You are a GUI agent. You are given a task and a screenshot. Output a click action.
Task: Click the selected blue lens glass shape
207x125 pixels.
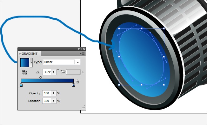[x=142, y=57]
